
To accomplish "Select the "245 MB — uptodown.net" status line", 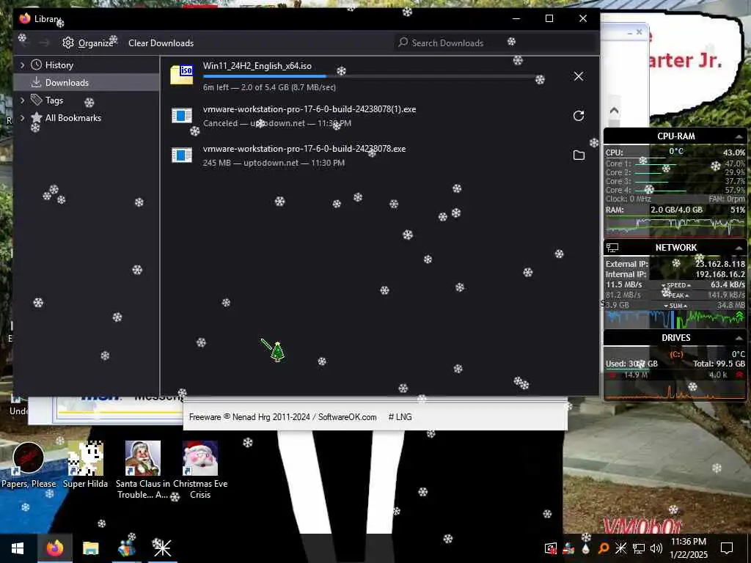I will click(274, 163).
